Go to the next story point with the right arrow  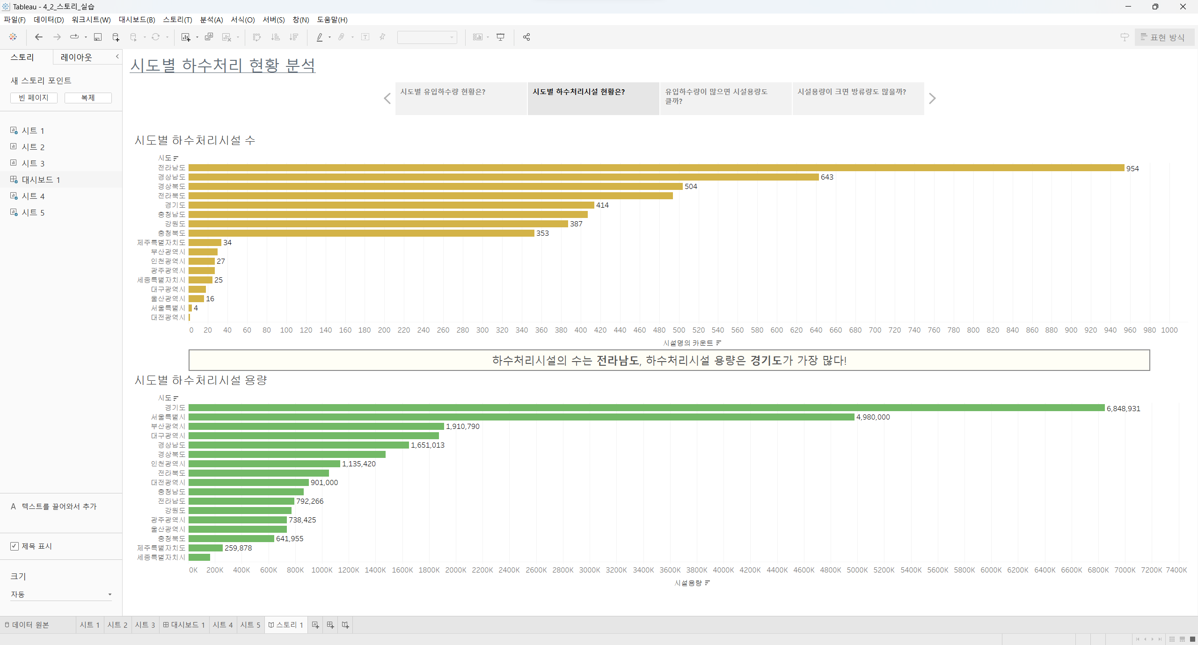point(932,99)
